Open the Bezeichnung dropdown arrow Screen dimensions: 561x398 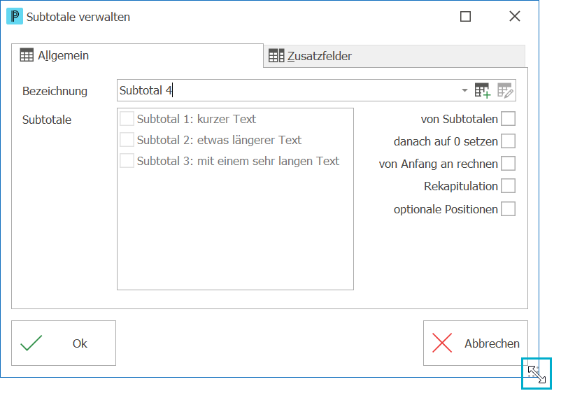pyautogui.click(x=464, y=90)
